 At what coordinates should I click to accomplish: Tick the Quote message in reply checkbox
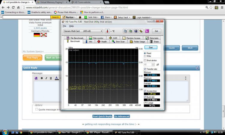tap(37, 109)
